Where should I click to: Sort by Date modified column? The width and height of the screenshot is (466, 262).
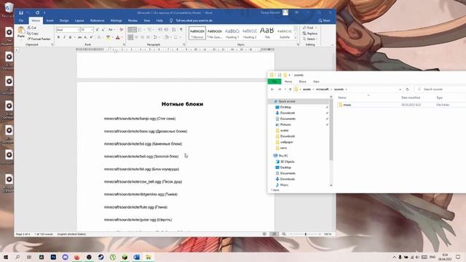[x=411, y=98]
